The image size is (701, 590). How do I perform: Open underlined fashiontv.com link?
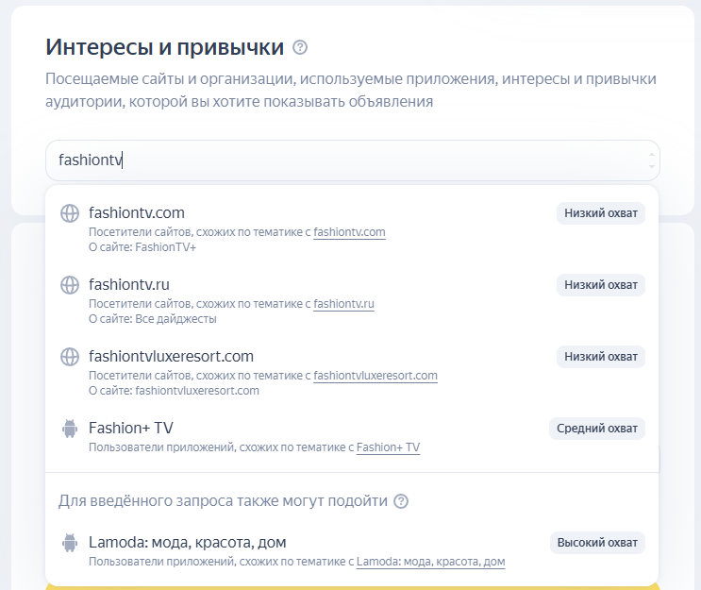349,232
